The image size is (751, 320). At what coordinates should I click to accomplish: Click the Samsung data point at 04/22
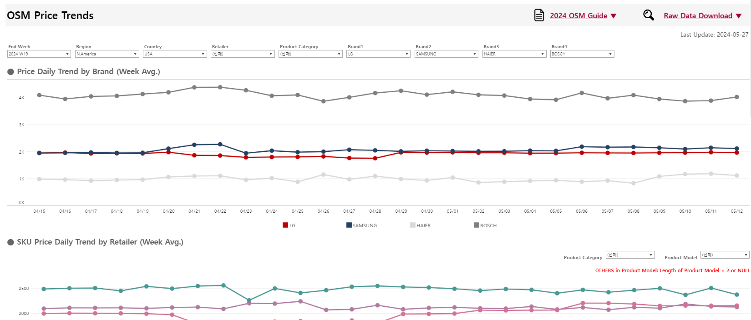[220, 145]
